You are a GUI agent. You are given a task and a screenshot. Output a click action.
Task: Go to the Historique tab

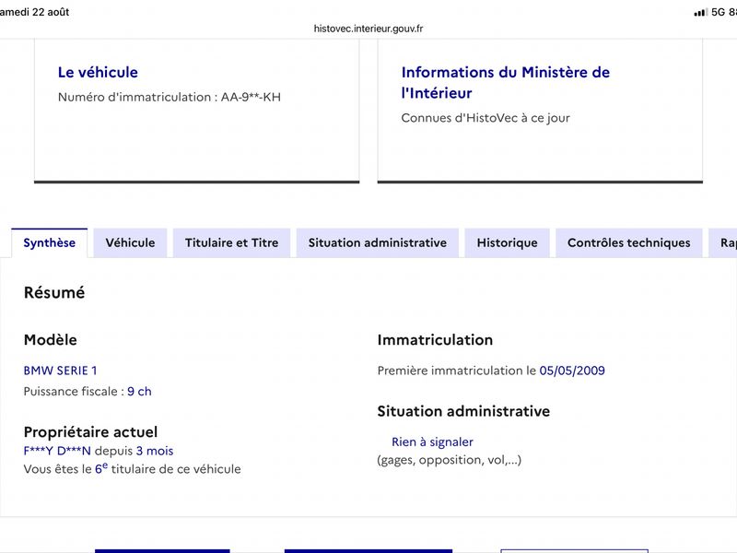click(508, 242)
